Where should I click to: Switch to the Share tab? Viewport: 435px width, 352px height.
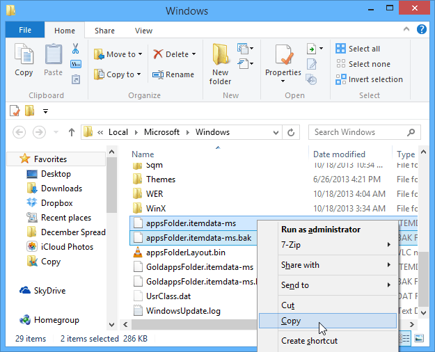[104, 31]
